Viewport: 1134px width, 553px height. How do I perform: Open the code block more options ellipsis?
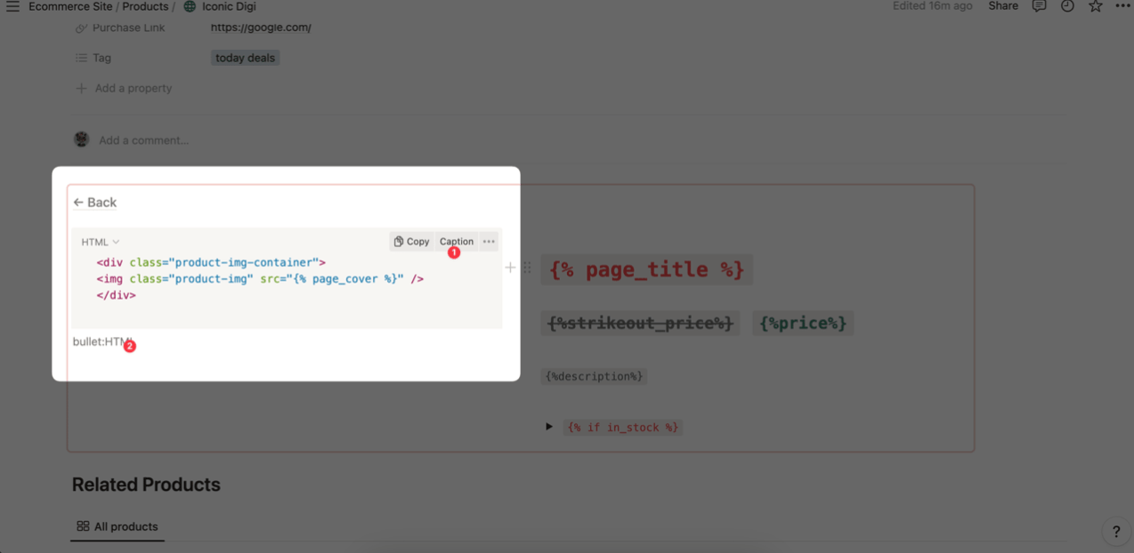tap(489, 242)
